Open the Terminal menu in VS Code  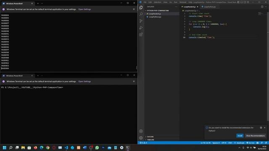[183, 2]
